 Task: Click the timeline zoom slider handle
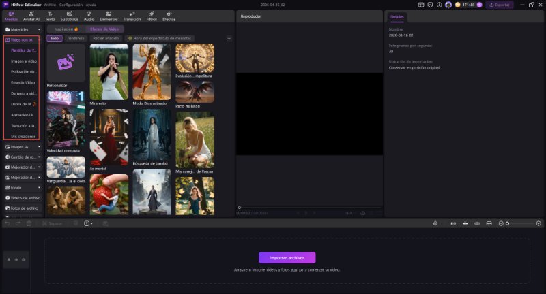507,223
